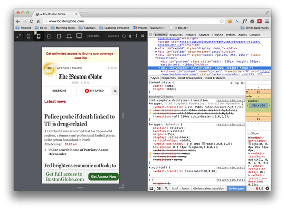Check the Show inherited checkbox
The height and width of the screenshot is (210, 285).
(x=249, y=133)
